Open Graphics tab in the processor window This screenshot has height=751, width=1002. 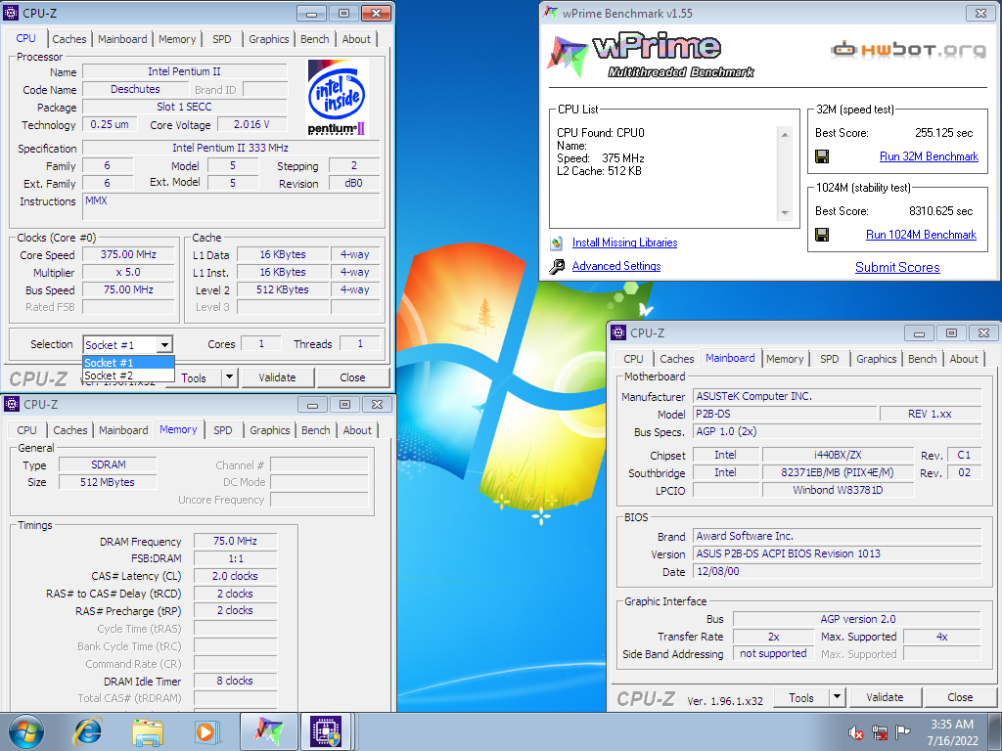pos(269,39)
